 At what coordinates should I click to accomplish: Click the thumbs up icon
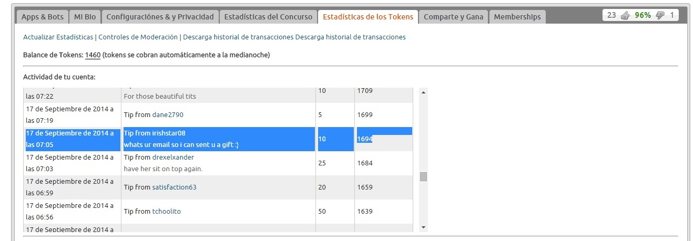(x=625, y=16)
